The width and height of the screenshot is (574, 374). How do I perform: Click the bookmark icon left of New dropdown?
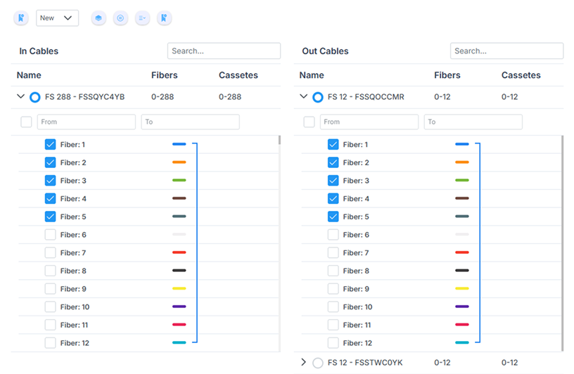[x=21, y=18]
